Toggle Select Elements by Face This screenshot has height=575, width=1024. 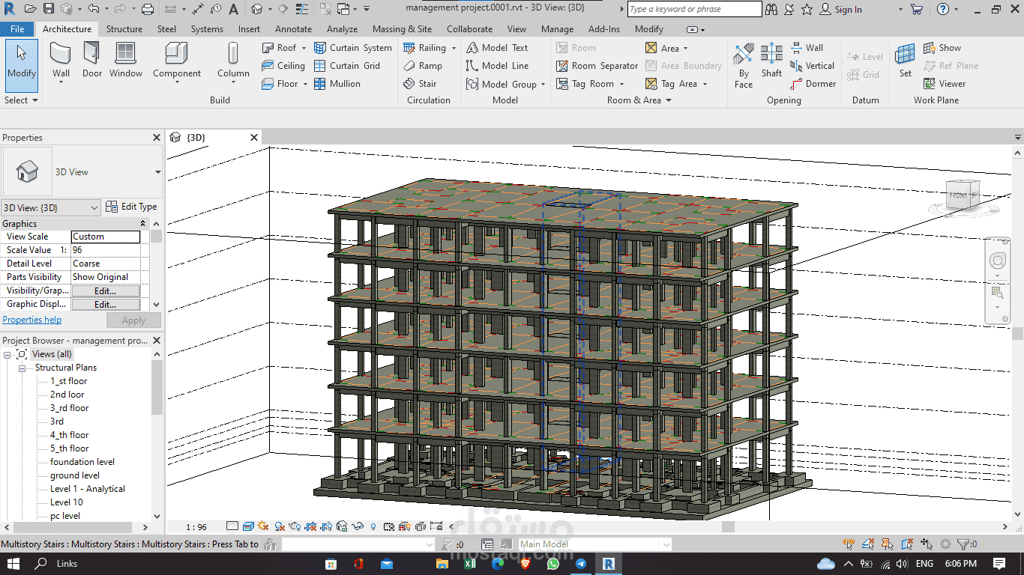(907, 544)
